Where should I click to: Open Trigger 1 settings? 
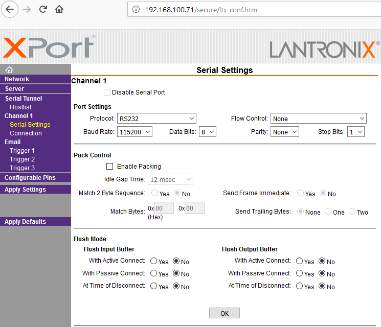(x=22, y=151)
